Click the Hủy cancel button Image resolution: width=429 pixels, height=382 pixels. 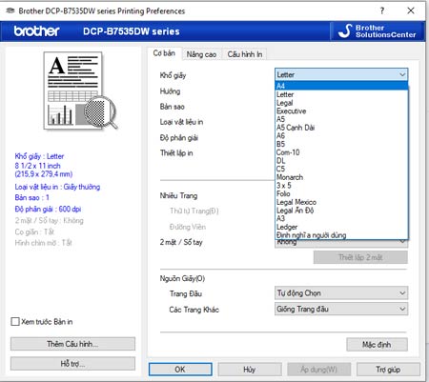coord(249,370)
